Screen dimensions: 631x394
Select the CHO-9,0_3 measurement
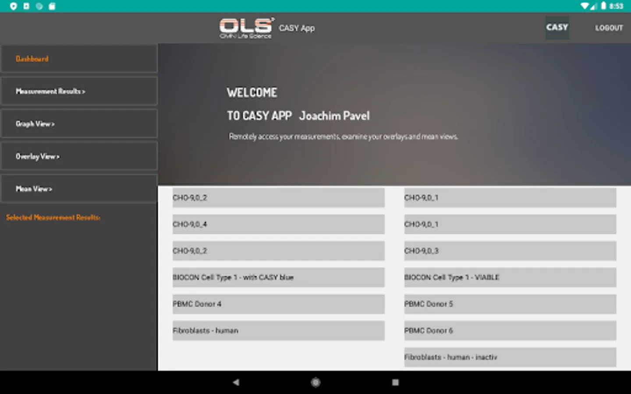510,251
